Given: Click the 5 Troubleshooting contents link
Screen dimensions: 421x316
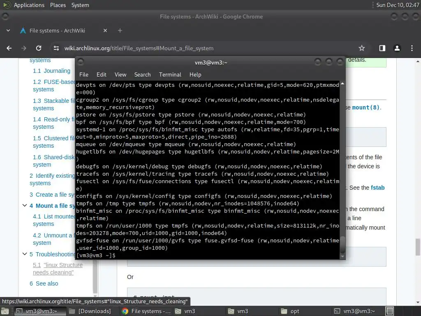Looking at the screenshot, I should [x=52, y=254].
